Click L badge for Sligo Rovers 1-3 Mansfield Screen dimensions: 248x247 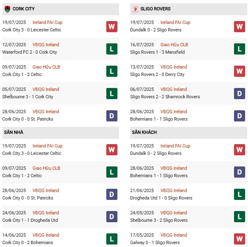240,49
